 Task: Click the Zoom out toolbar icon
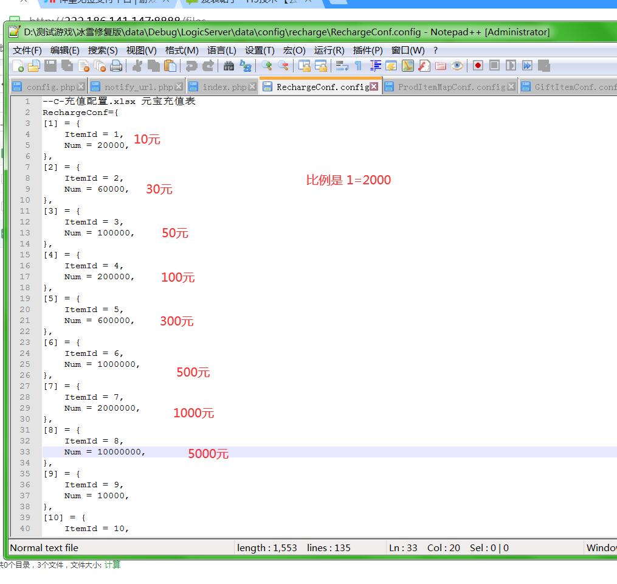coord(283,66)
